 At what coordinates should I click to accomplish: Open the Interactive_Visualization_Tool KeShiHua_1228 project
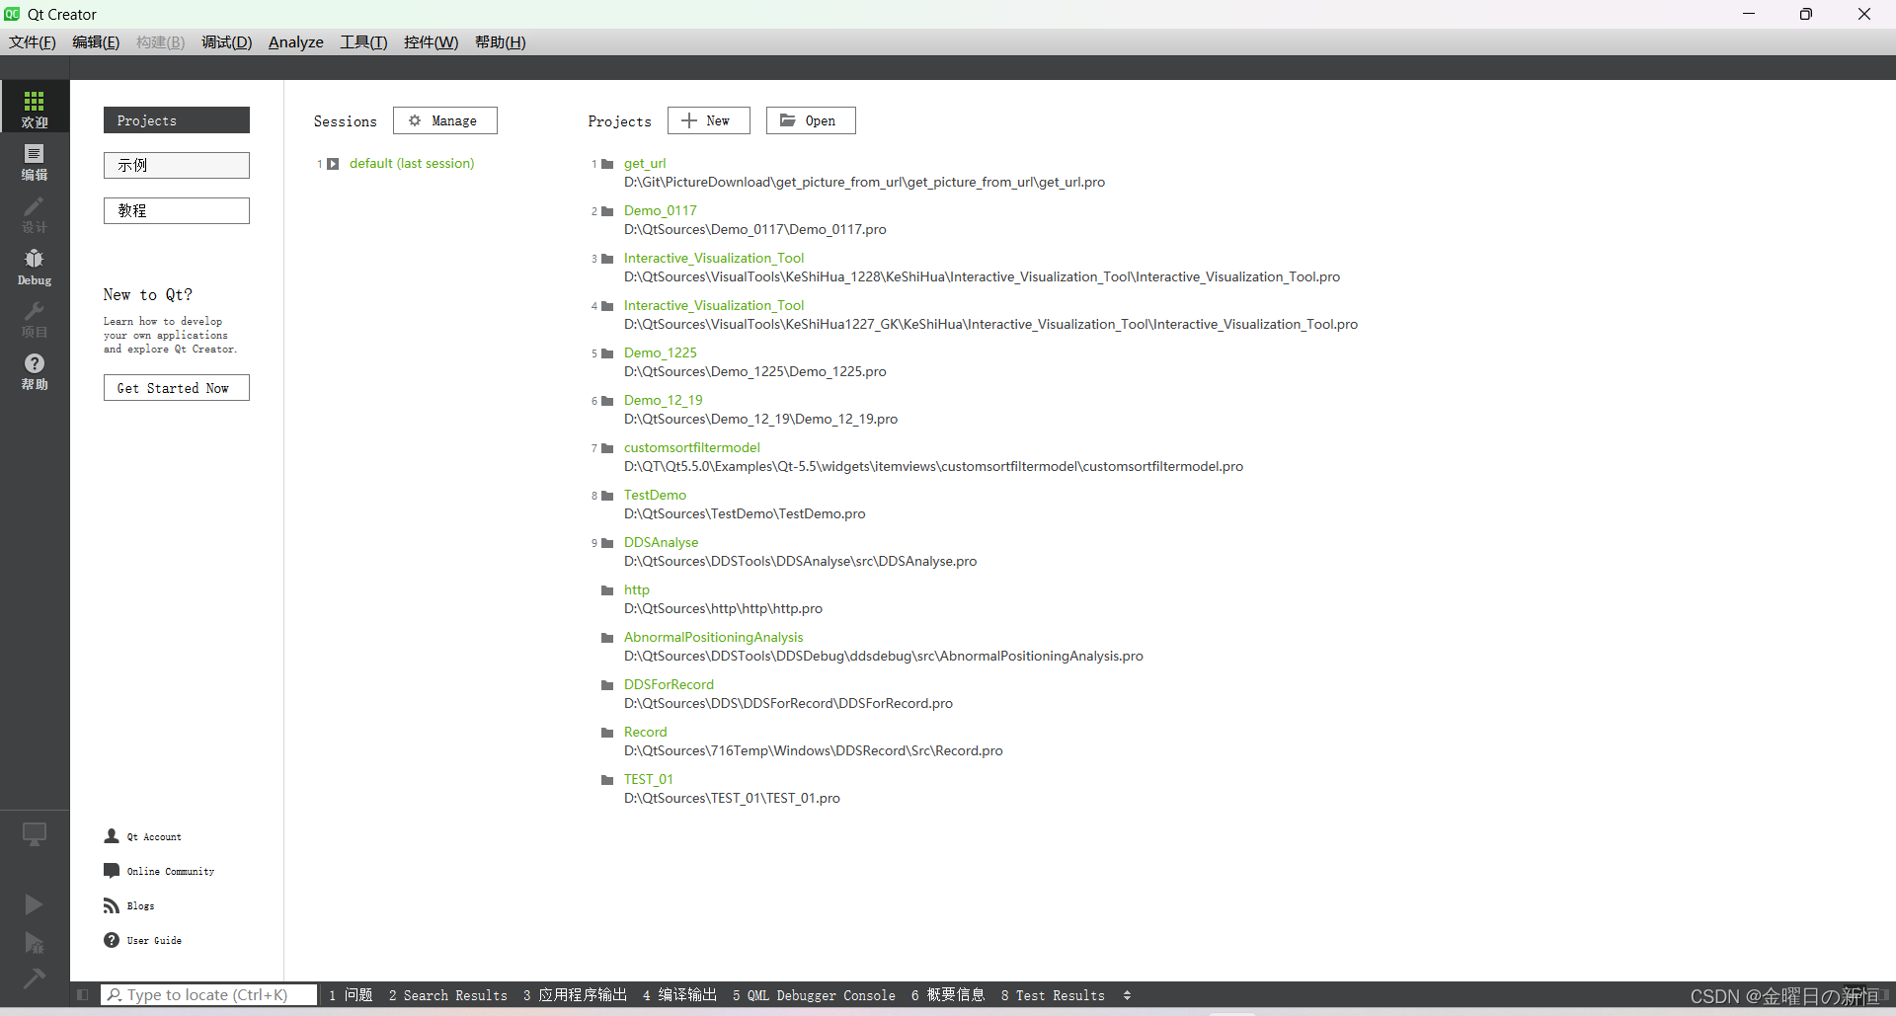click(x=714, y=259)
